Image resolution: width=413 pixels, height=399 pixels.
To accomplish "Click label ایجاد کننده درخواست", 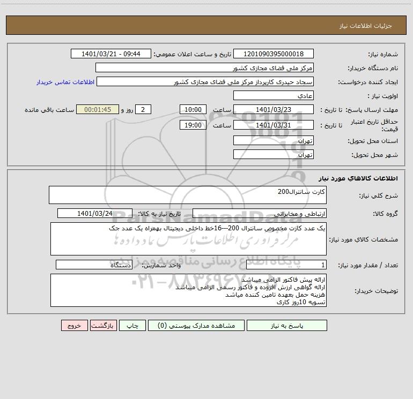I will pos(368,82).
